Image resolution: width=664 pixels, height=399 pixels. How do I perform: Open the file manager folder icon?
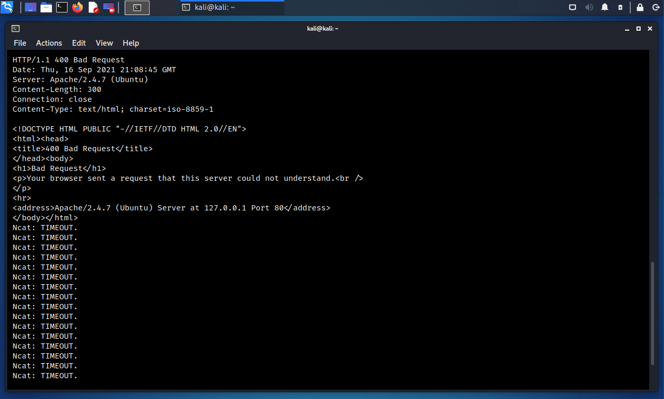click(46, 7)
